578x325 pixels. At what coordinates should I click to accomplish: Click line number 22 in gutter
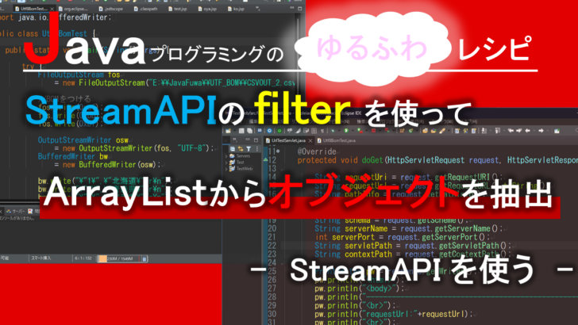coord(272,246)
